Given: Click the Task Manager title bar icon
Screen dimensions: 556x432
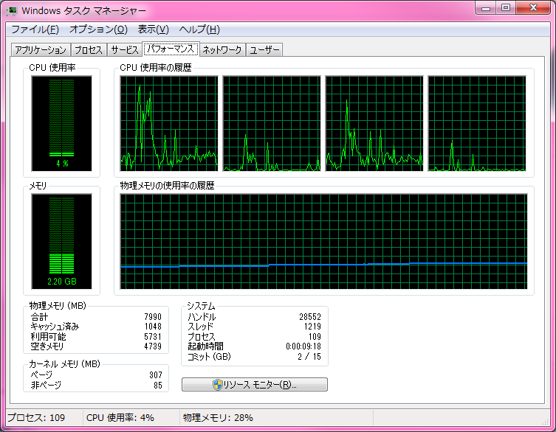Looking at the screenshot, I should coord(12,10).
